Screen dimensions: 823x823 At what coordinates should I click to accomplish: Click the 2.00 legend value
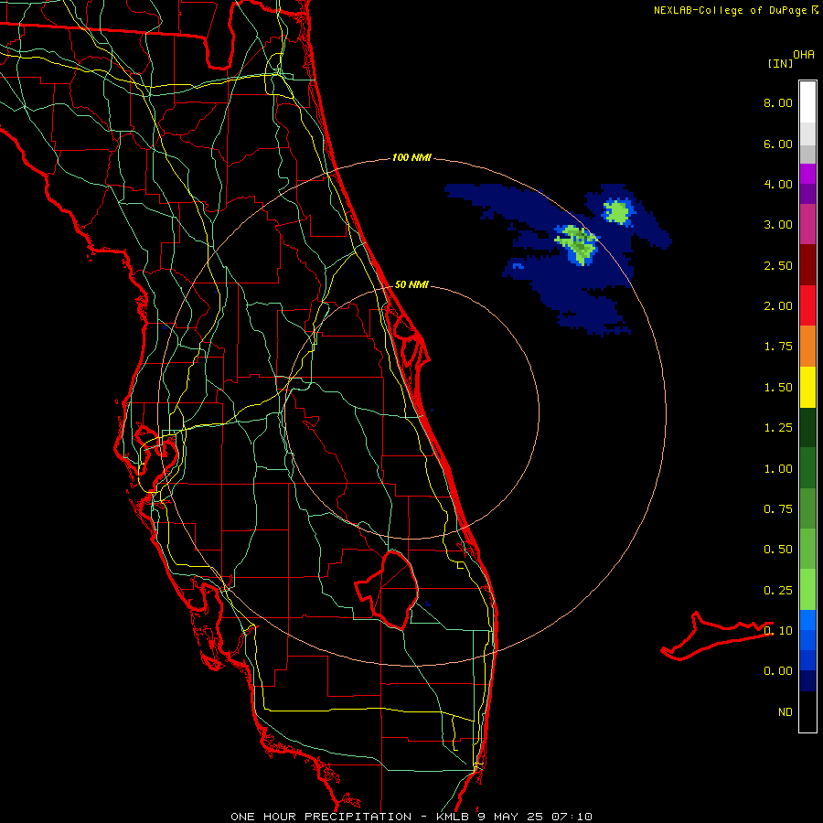(778, 306)
